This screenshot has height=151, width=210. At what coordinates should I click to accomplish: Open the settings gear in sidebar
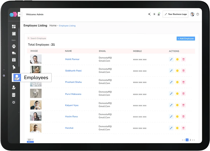pos(14,102)
